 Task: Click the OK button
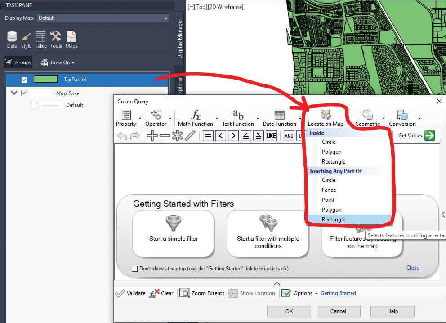(289, 311)
